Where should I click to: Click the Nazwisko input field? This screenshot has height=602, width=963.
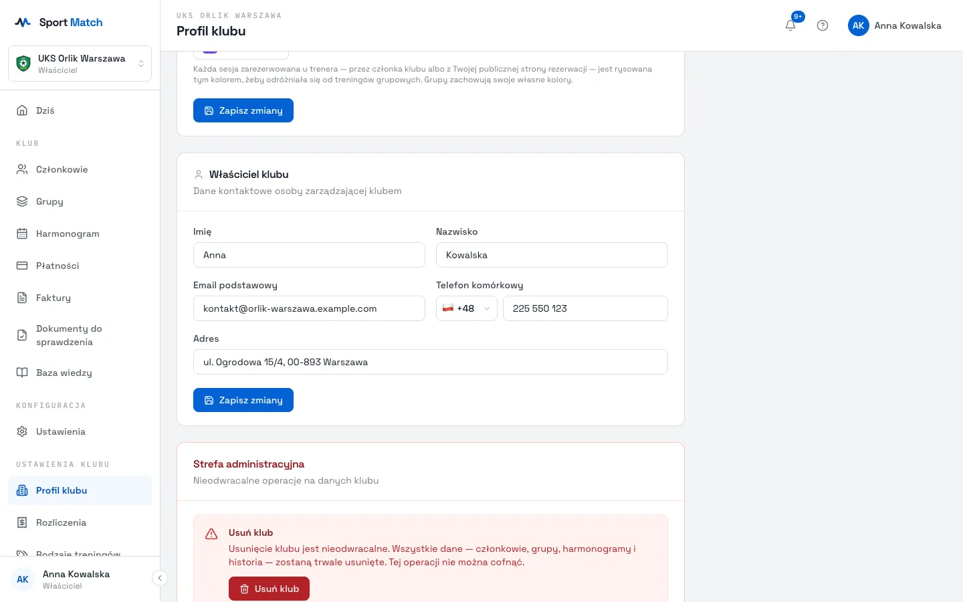(552, 255)
